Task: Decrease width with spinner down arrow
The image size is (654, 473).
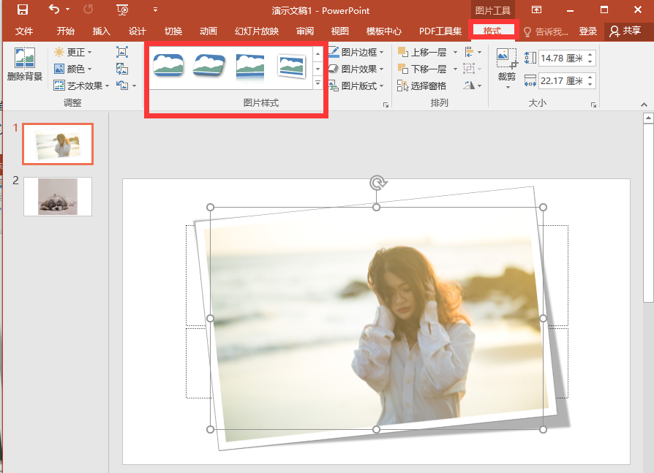Action: point(590,84)
